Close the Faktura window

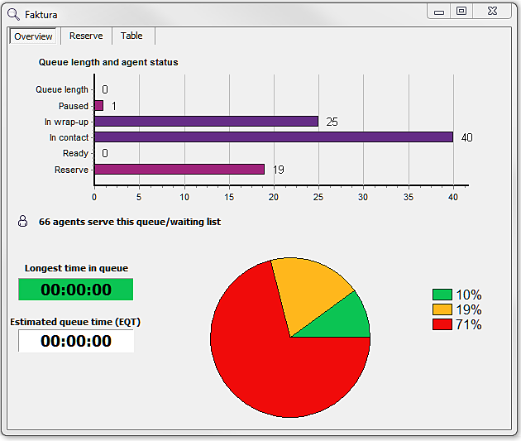click(493, 12)
